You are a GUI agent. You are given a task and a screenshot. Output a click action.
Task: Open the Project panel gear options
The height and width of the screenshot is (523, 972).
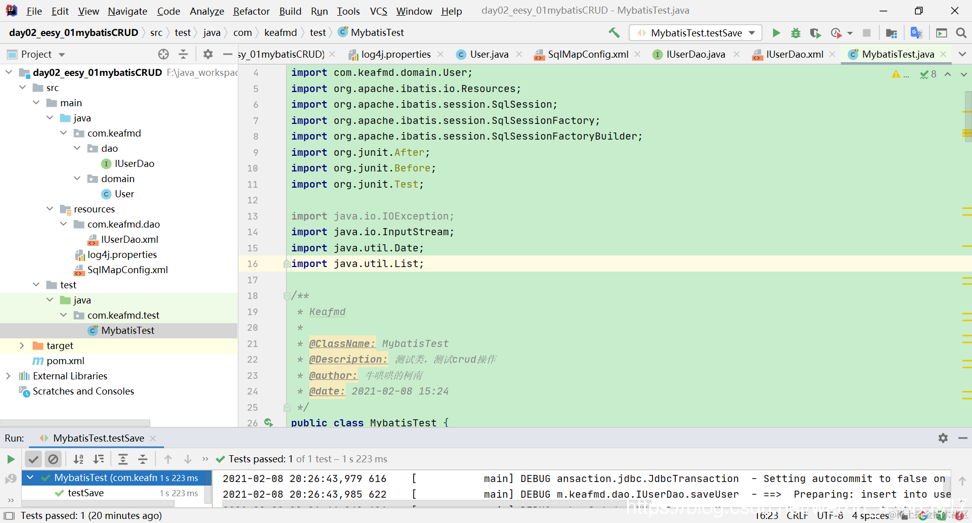(x=208, y=54)
